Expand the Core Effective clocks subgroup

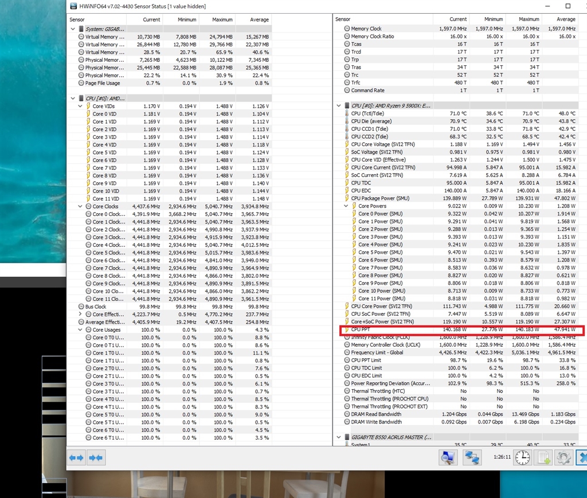pos(80,314)
